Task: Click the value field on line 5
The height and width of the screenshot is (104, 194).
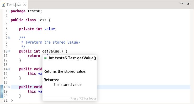Action: coord(50,29)
